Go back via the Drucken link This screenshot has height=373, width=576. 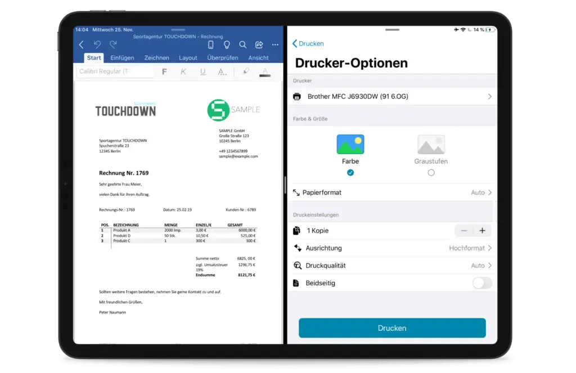tap(308, 43)
